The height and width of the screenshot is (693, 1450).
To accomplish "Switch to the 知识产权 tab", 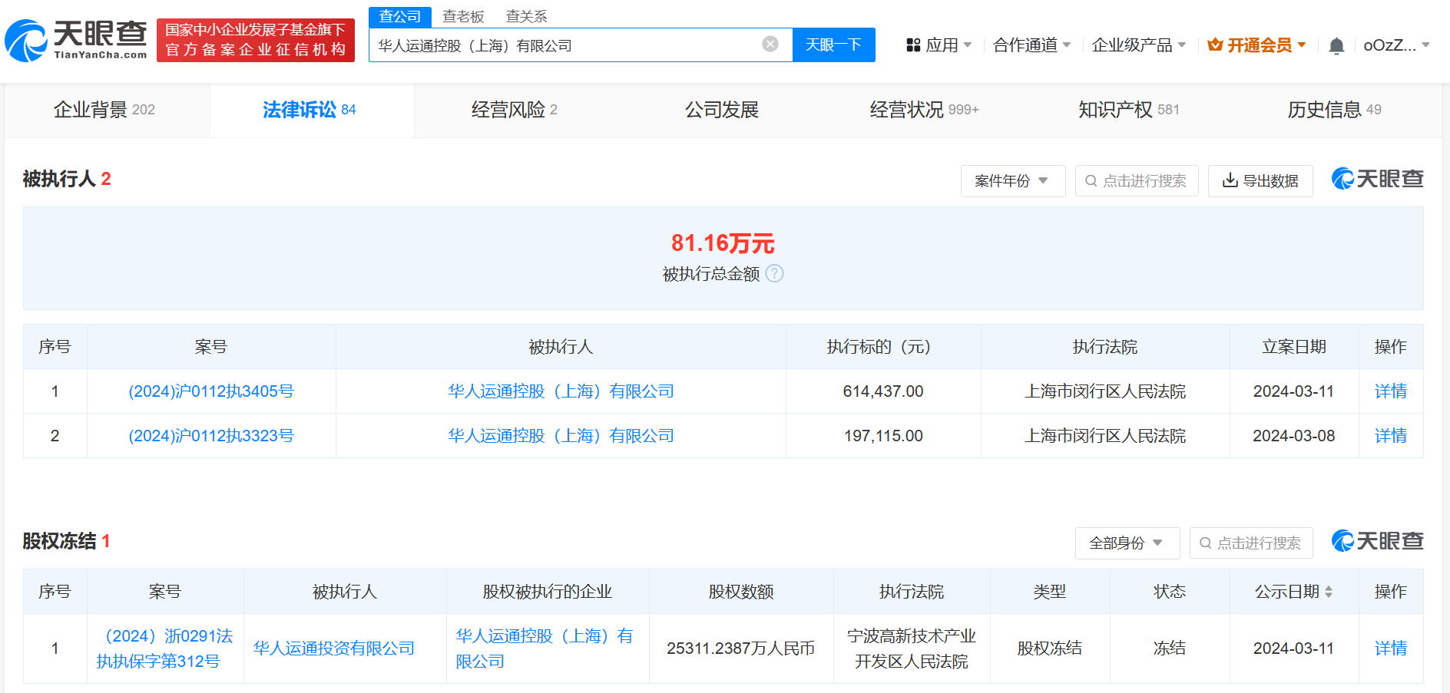I will [x=1127, y=110].
